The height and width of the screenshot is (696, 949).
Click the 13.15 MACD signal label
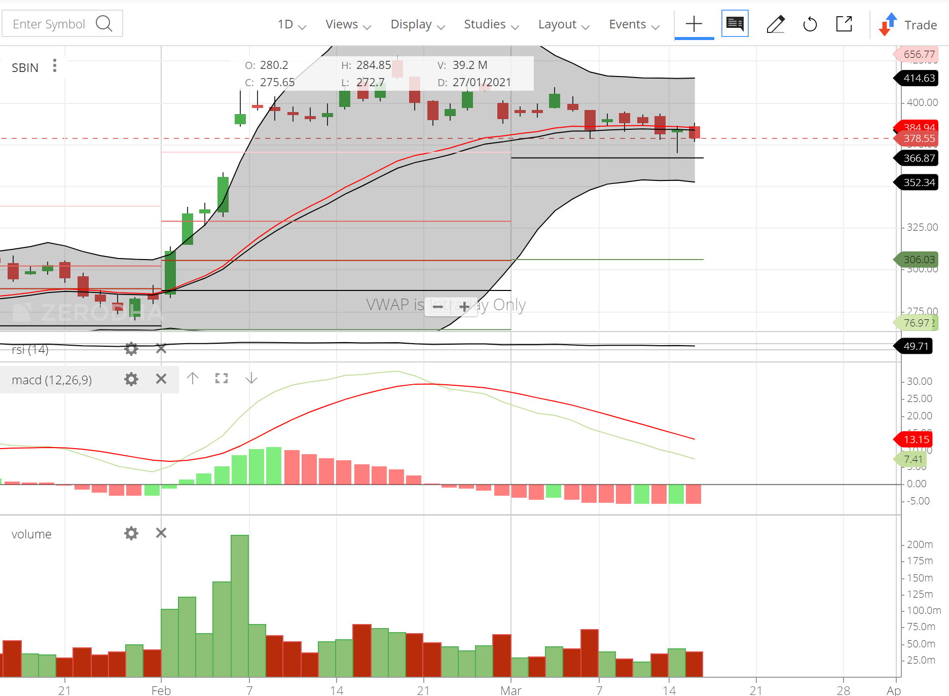point(913,439)
